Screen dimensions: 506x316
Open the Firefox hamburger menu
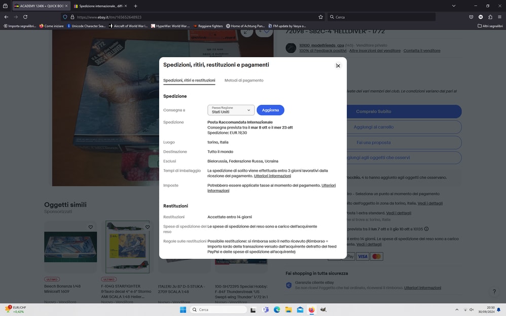pos(499,17)
